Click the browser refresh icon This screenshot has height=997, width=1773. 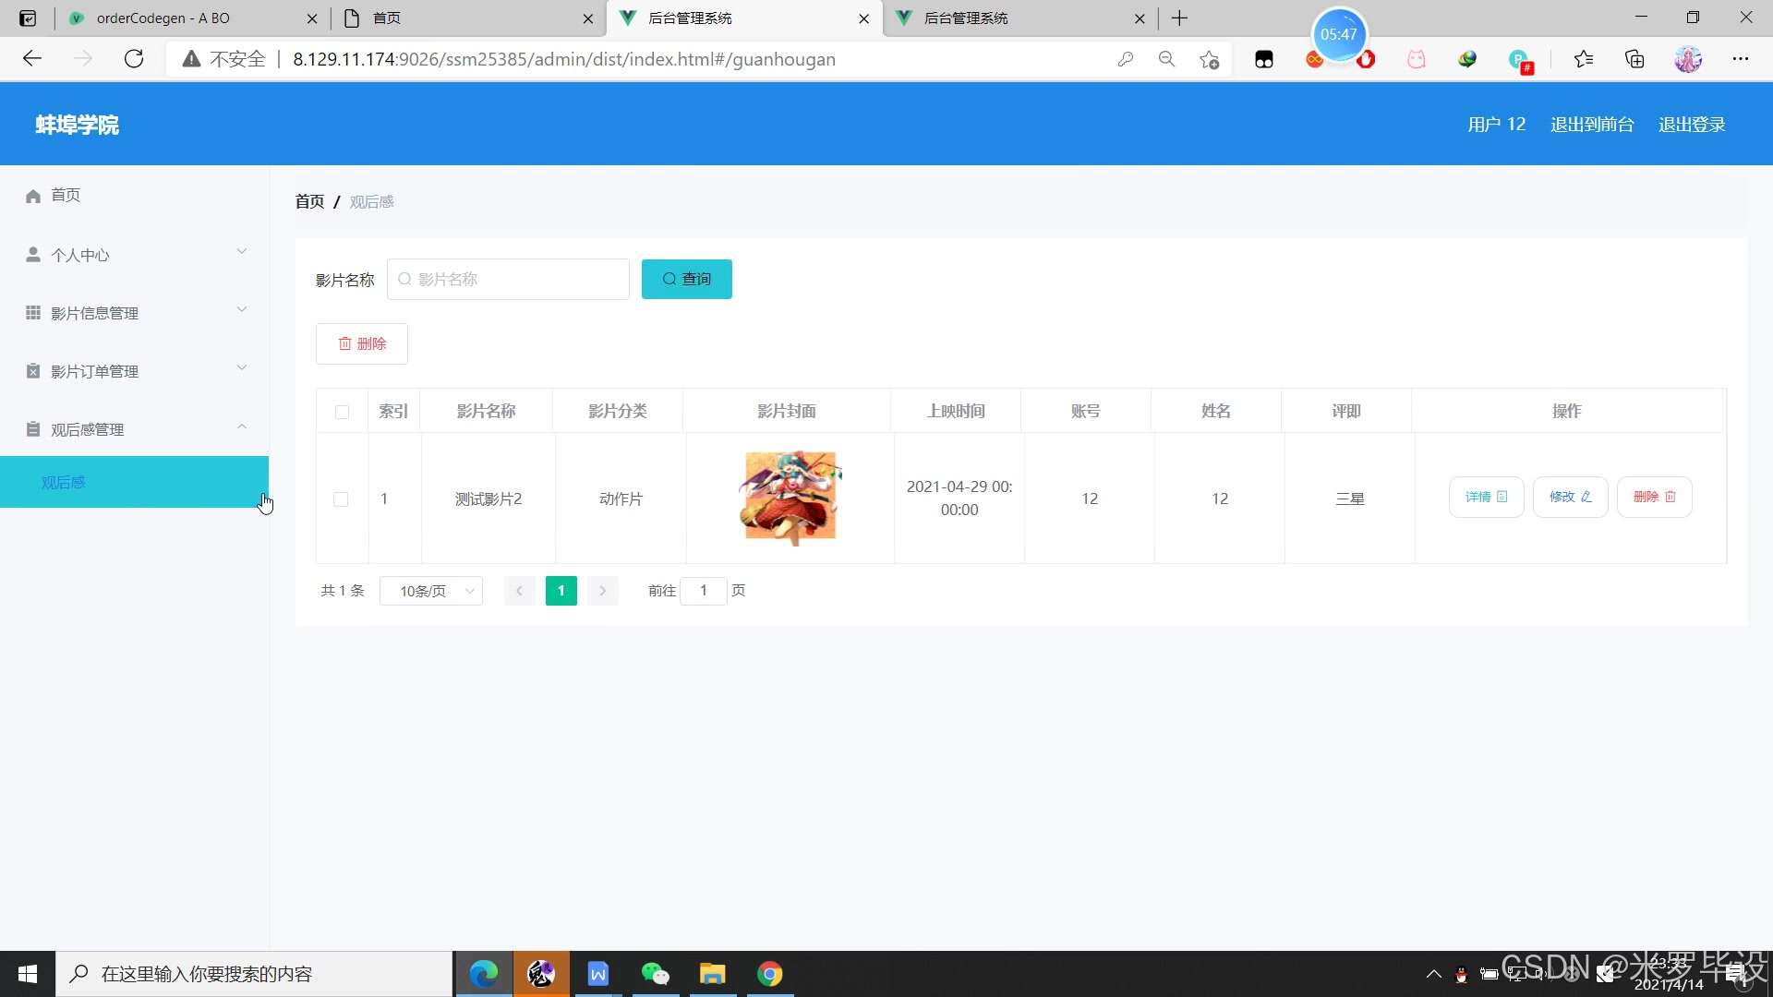134,59
